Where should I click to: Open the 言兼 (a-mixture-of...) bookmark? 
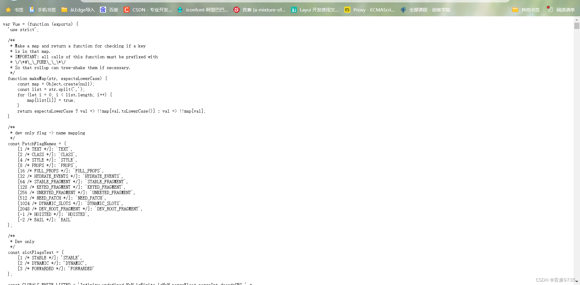tap(264, 10)
